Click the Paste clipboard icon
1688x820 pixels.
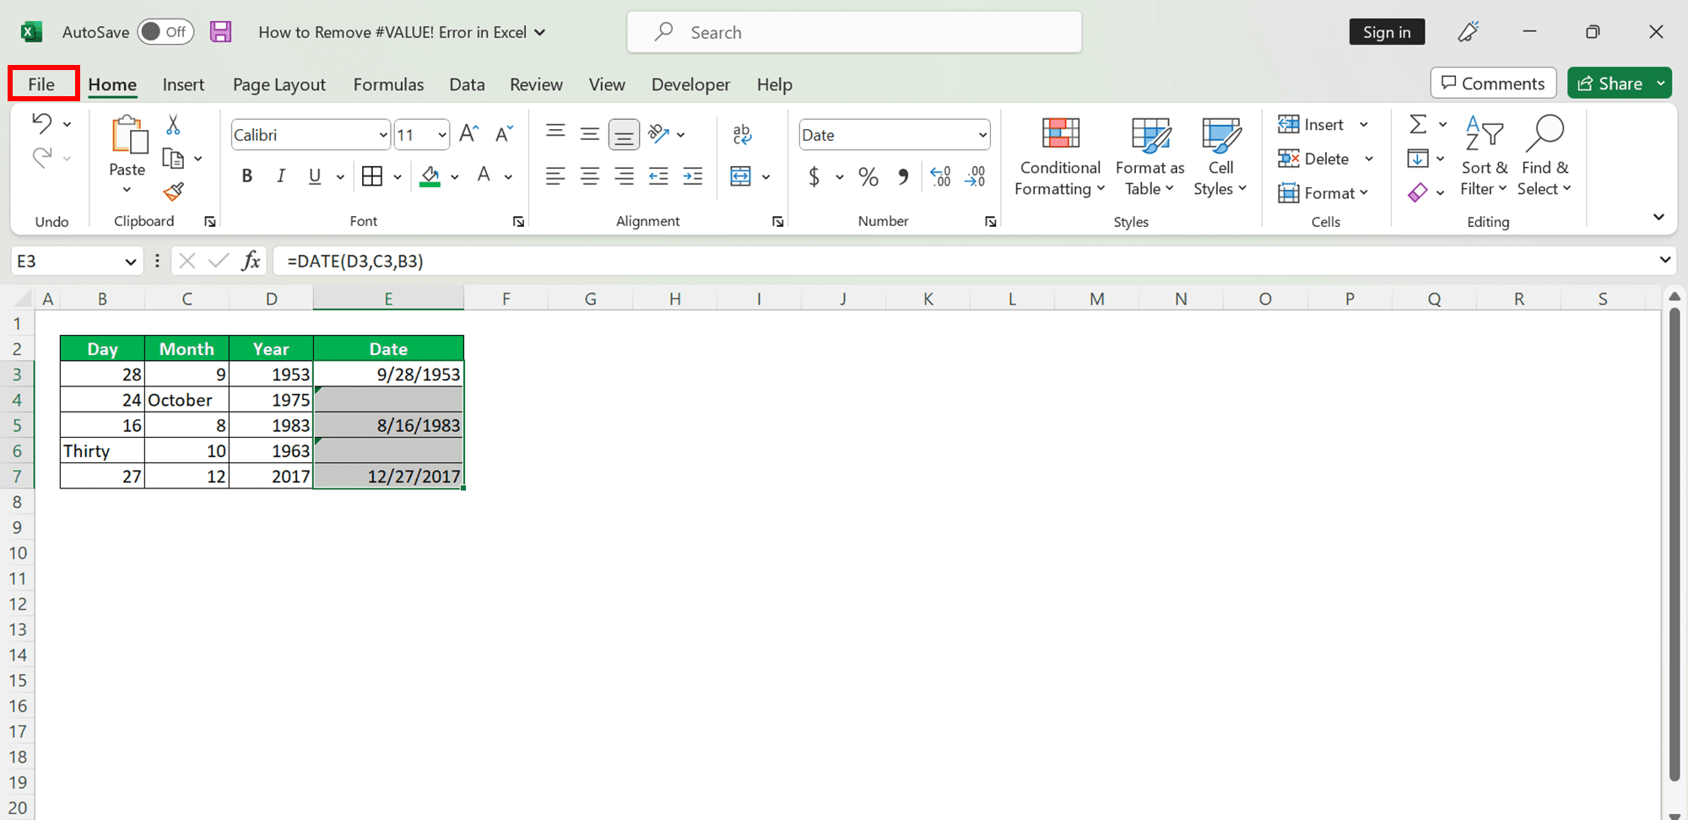point(129,135)
